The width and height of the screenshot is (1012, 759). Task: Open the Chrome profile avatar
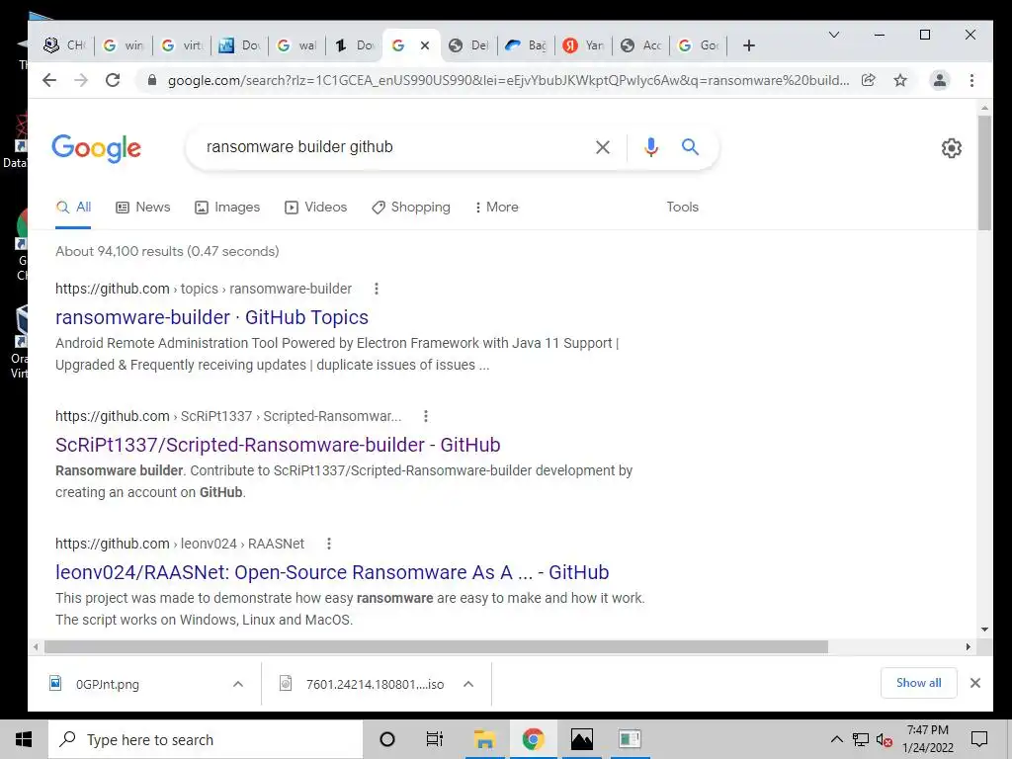[x=940, y=80]
